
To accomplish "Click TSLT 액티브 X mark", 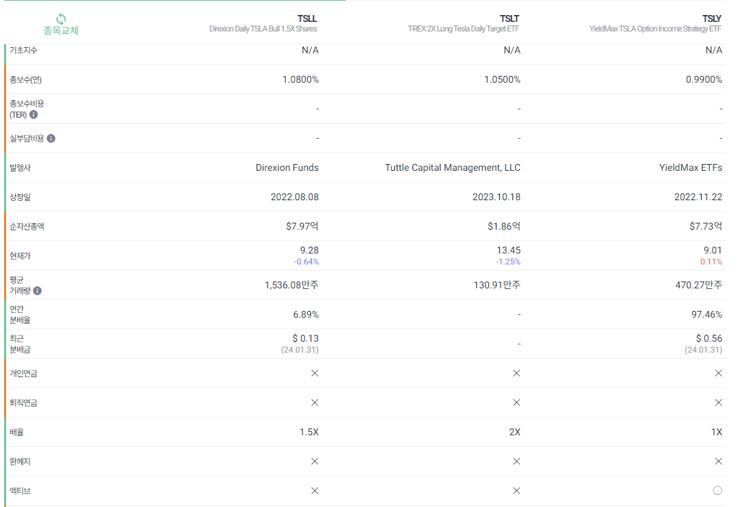I will click(516, 491).
